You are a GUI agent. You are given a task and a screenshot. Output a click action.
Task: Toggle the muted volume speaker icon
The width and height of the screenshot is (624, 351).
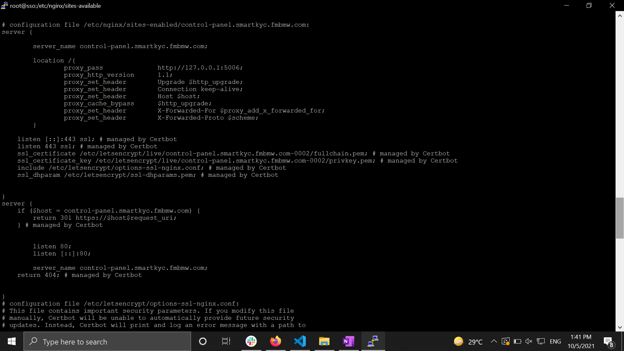[529, 341]
